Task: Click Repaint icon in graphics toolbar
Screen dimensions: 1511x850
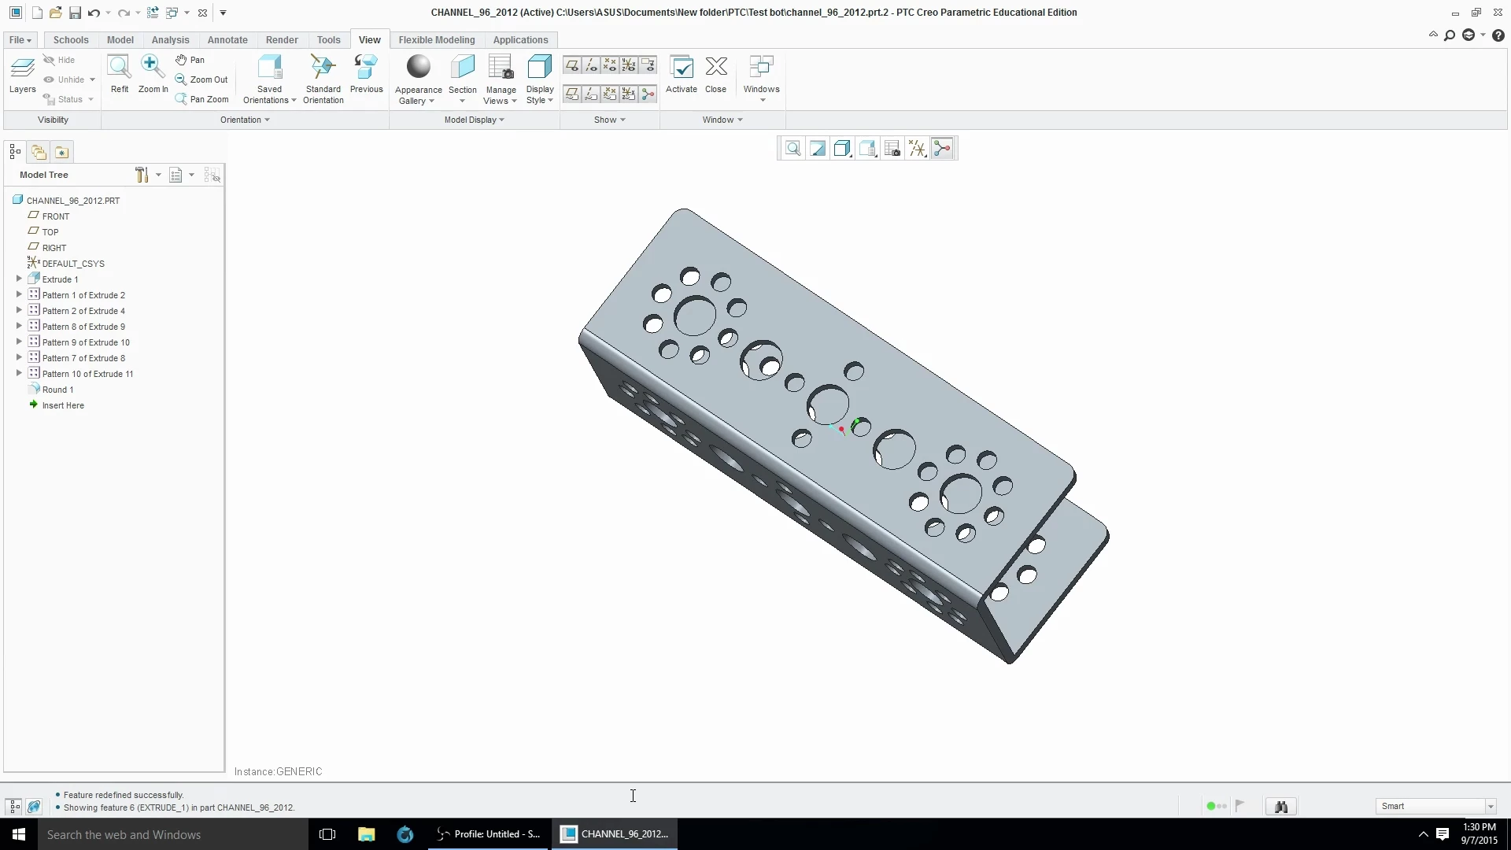Action: 818,149
